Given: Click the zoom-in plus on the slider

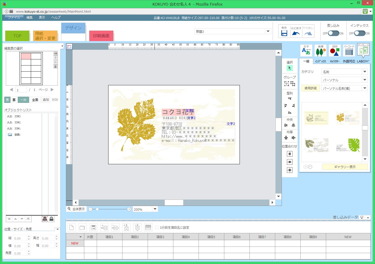Looking at the screenshot, I should pos(129,209).
